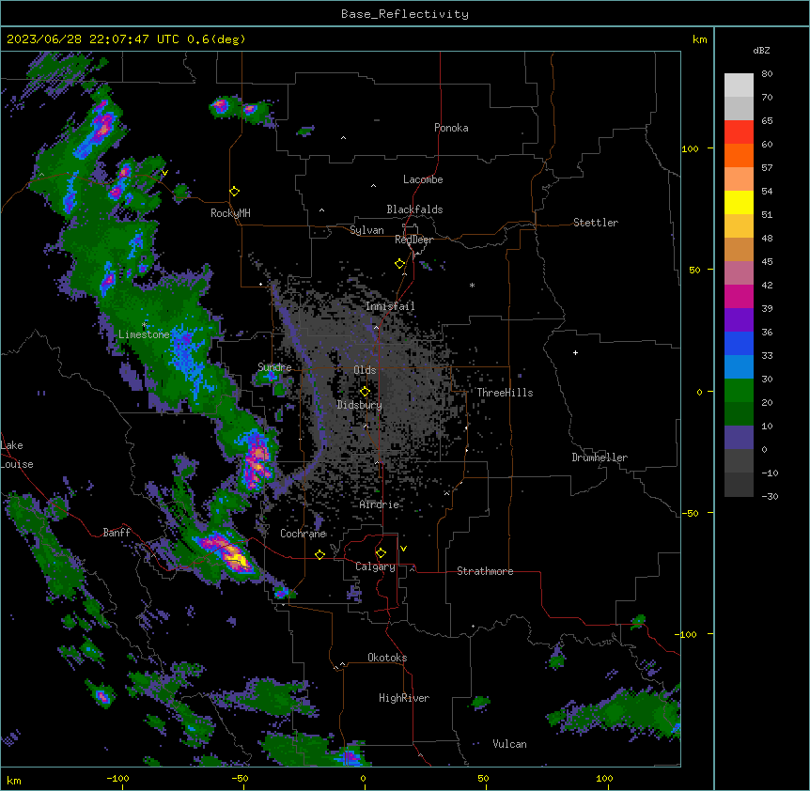Click the ThreeHills town label
This screenshot has width=810, height=791.
(505, 393)
